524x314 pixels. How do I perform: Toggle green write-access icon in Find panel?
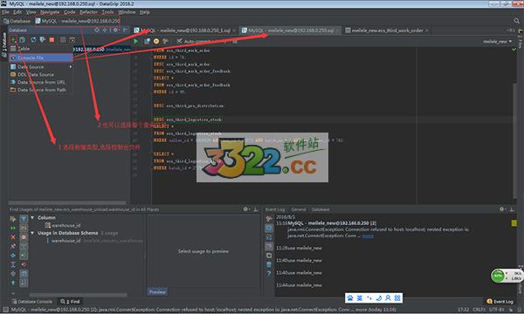tap(24, 256)
